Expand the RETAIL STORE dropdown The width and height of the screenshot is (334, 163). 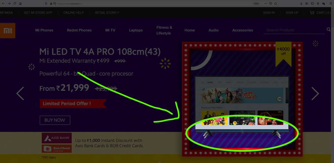click(107, 13)
